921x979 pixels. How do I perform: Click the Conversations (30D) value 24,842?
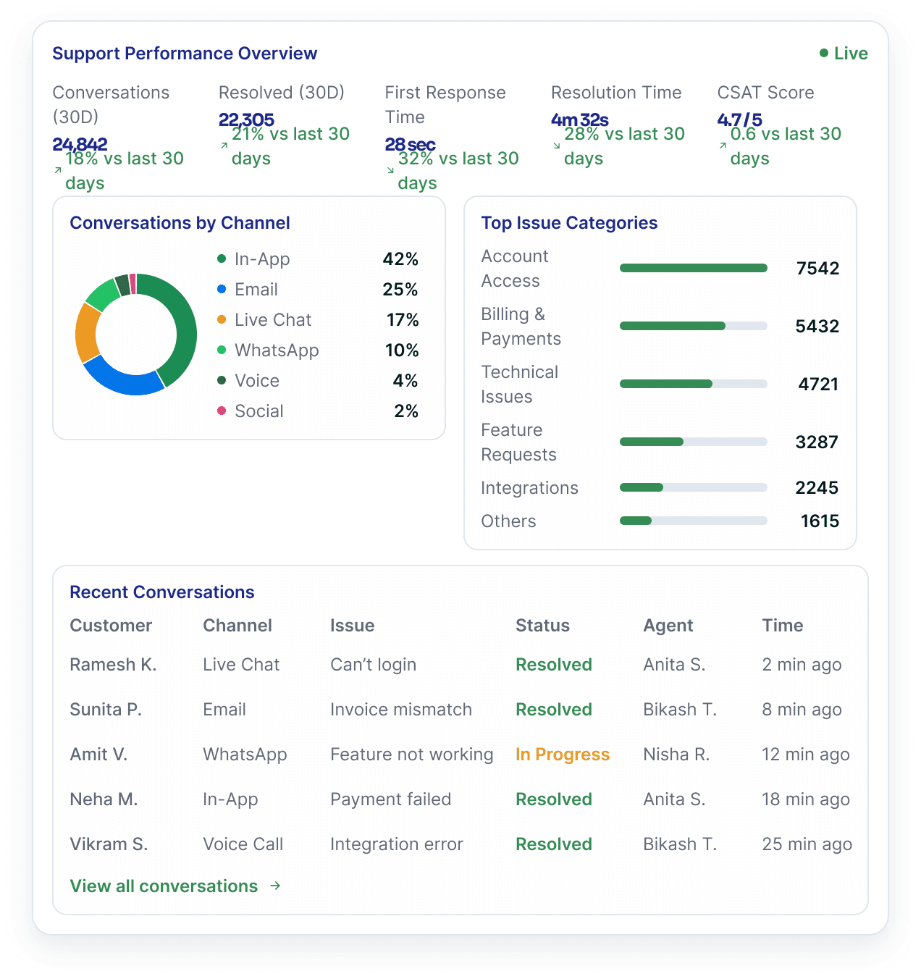coord(80,144)
